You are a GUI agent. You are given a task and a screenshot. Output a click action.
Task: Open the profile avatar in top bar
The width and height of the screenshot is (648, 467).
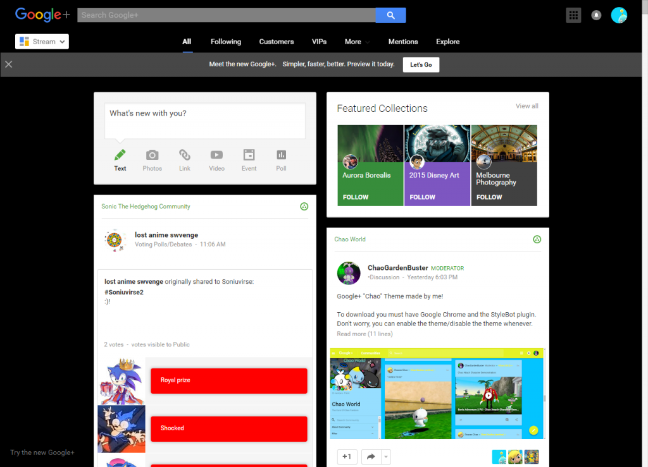pos(619,15)
